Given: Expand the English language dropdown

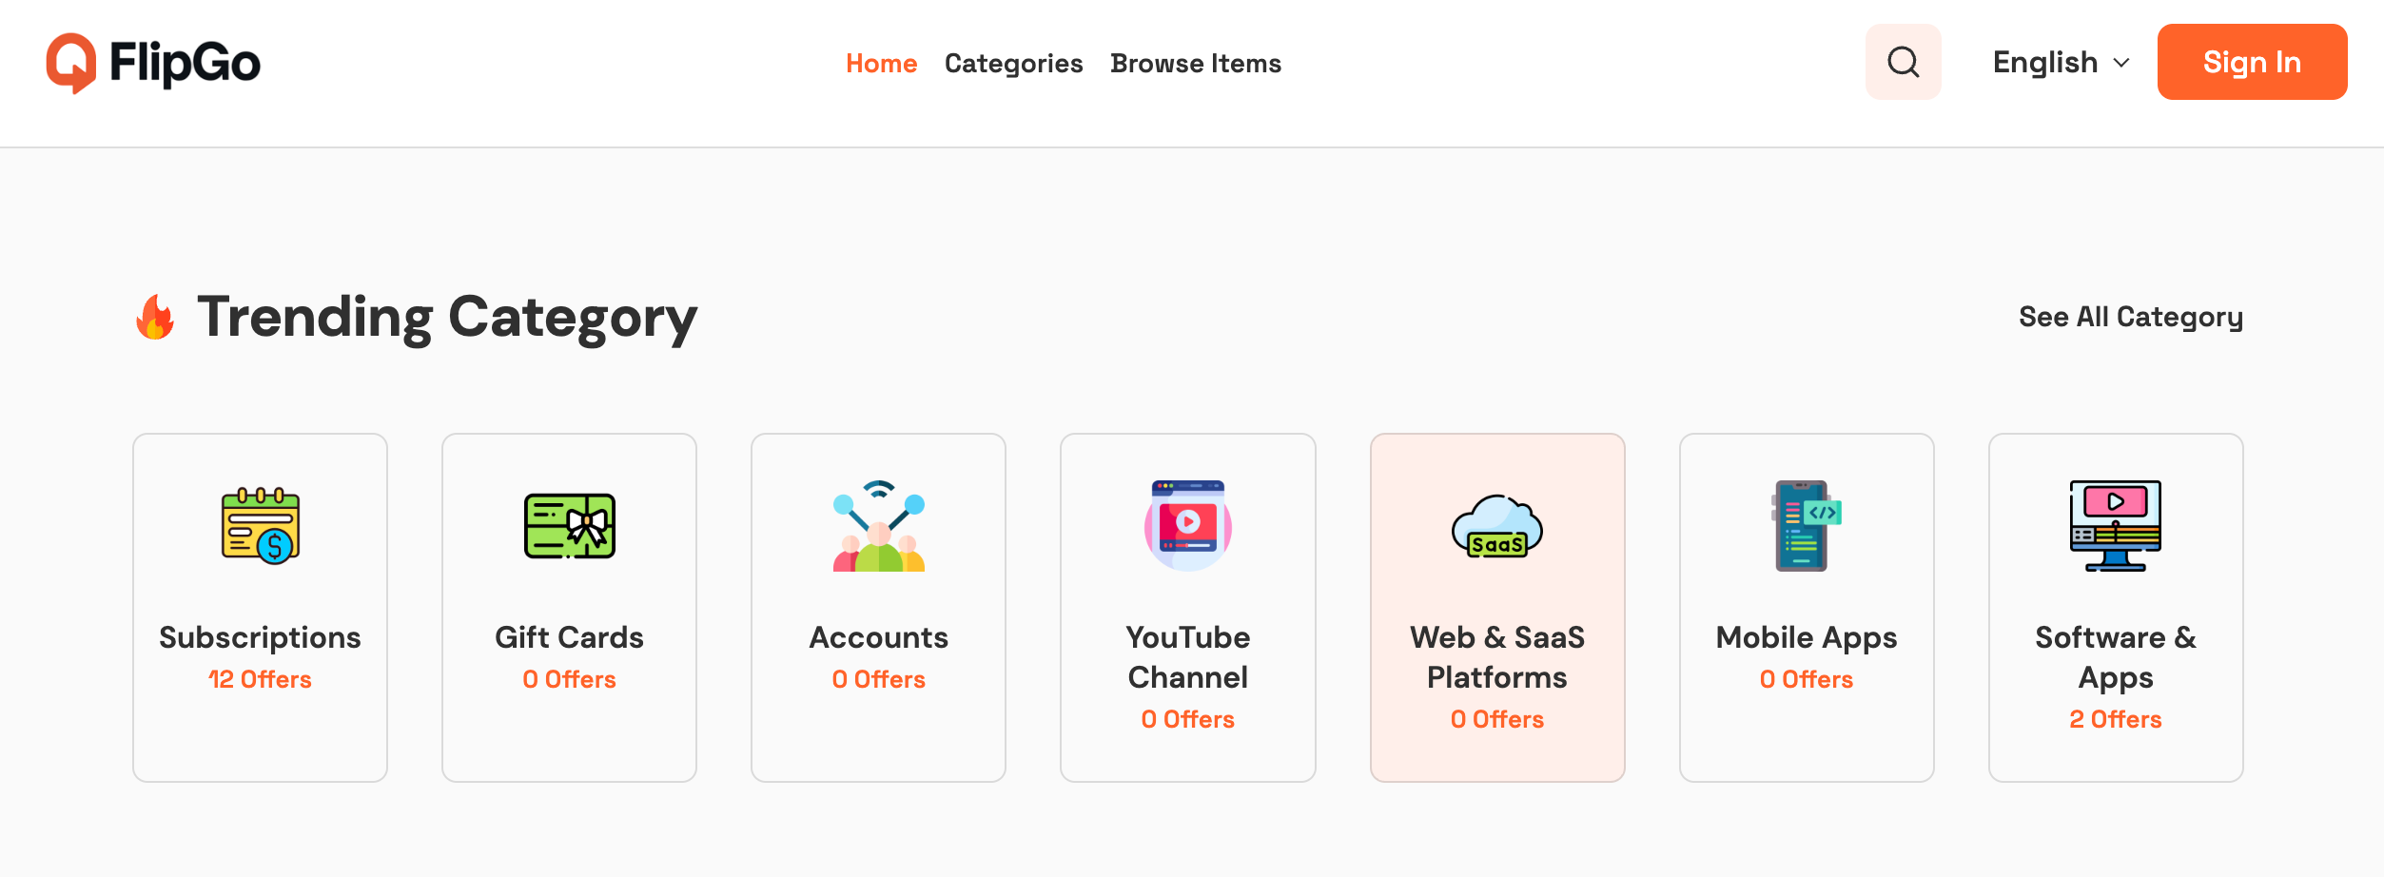Looking at the screenshot, I should 2045,63.
